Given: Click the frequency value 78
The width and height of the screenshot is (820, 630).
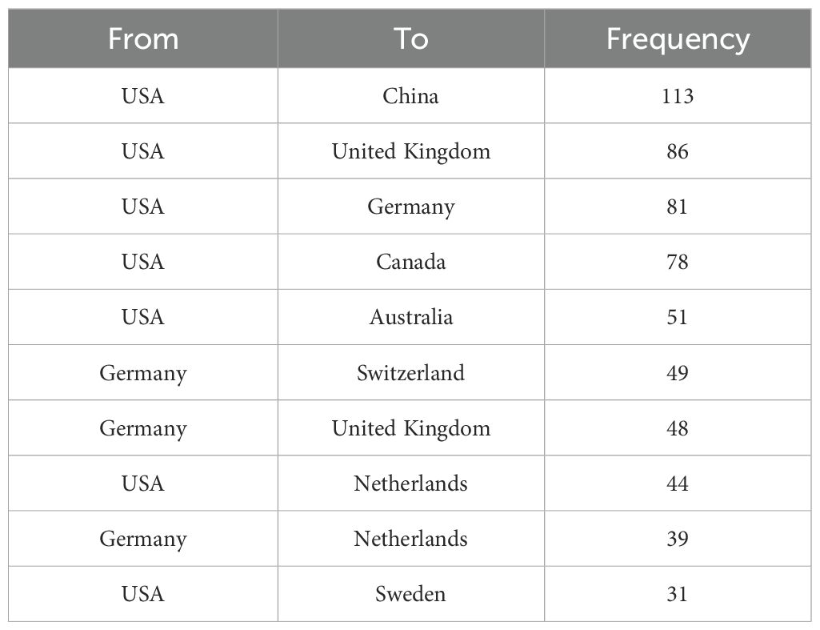Looking at the screenshot, I should pyautogui.click(x=678, y=262).
